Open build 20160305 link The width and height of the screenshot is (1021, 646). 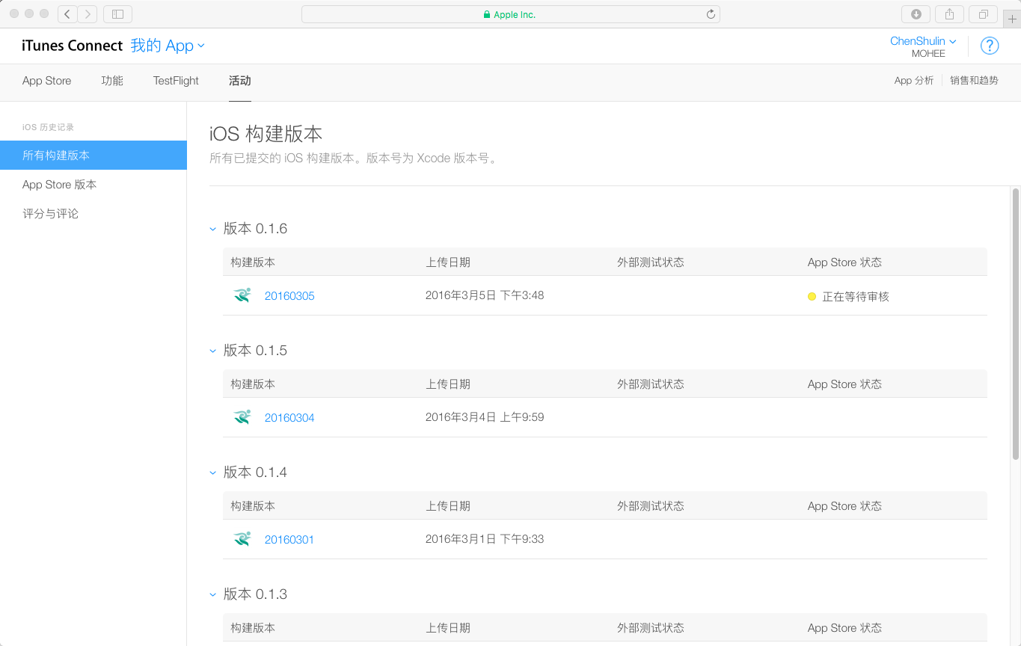(x=289, y=296)
